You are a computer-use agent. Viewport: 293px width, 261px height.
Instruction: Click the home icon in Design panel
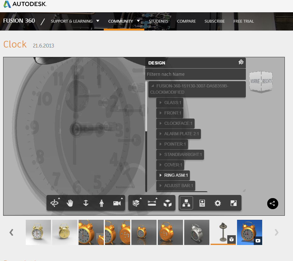(241, 62)
